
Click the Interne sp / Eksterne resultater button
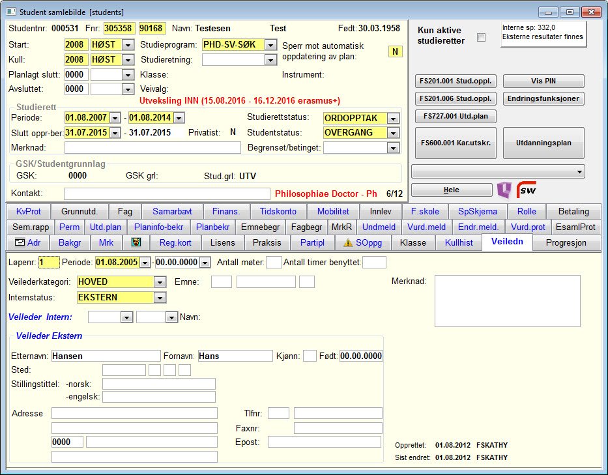[543, 34]
